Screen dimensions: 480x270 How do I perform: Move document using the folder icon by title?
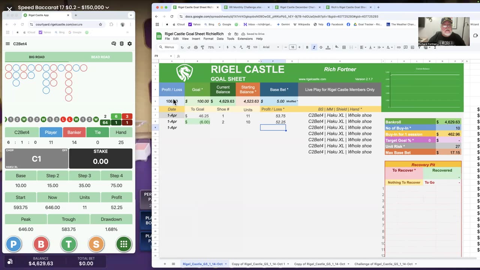click(x=236, y=34)
